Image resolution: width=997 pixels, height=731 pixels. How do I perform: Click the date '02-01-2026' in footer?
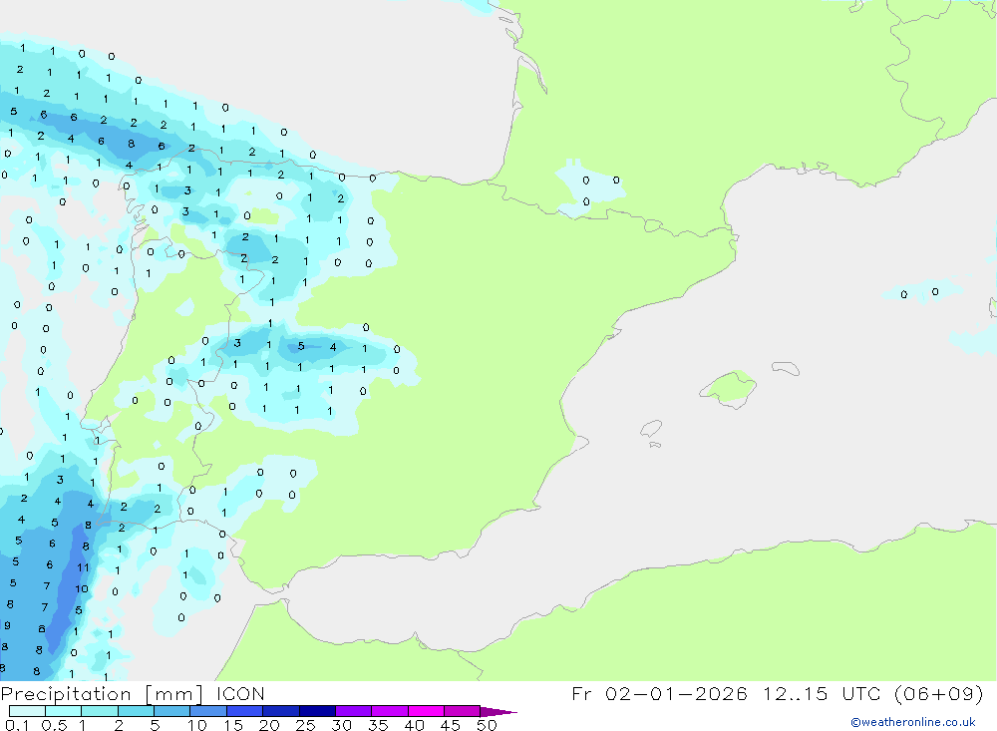tap(676, 693)
